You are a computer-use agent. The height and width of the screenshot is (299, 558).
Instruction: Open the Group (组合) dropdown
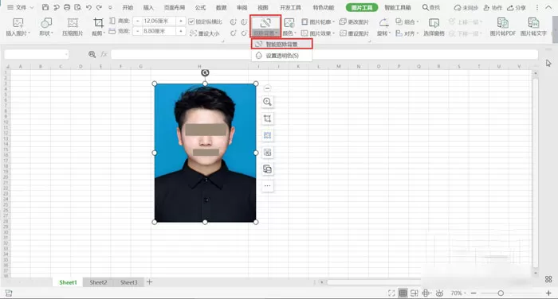[407, 21]
